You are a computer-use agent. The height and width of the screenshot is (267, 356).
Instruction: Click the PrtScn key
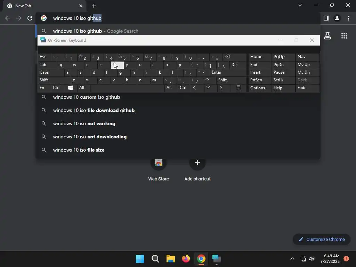[260, 80]
